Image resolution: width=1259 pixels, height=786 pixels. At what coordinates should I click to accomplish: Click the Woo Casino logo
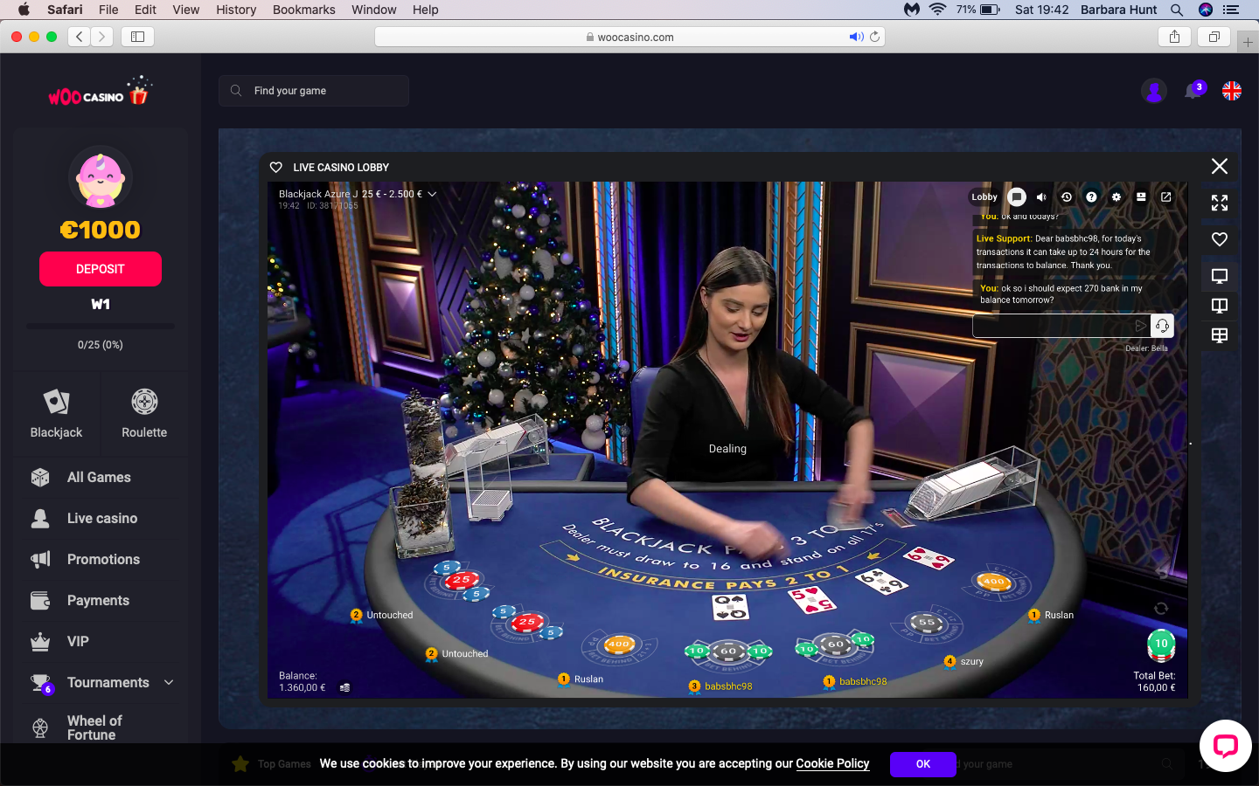[100, 93]
